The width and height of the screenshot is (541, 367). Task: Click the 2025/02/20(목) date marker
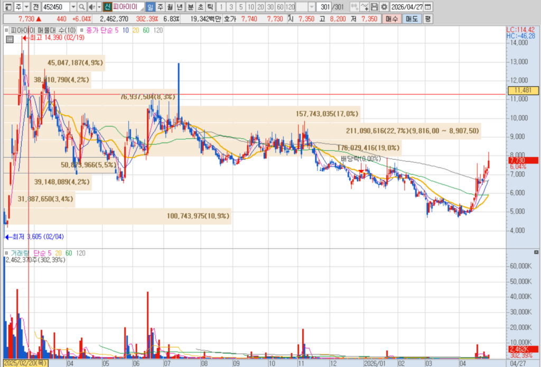pos(26,363)
